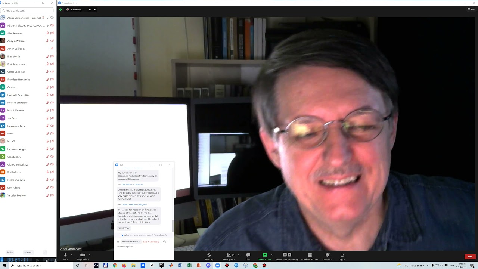
Task: Open the weather widget showing 11°C
Action: point(411,265)
